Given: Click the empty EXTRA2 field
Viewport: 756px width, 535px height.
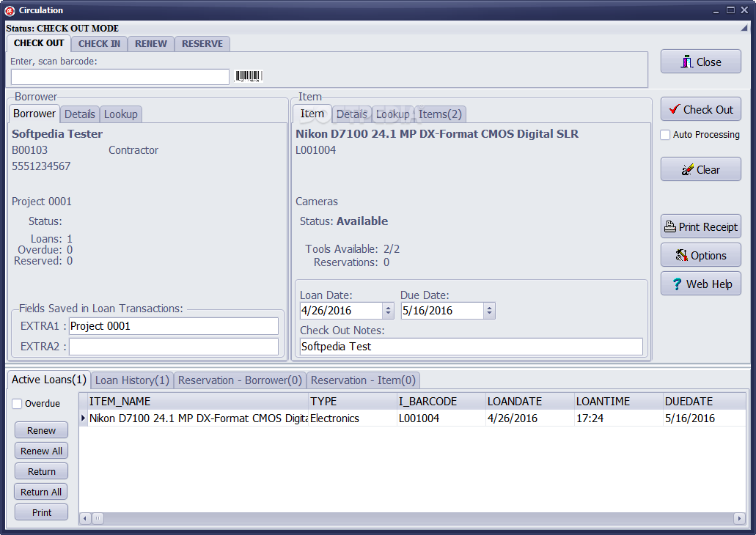Looking at the screenshot, I should click(x=174, y=347).
